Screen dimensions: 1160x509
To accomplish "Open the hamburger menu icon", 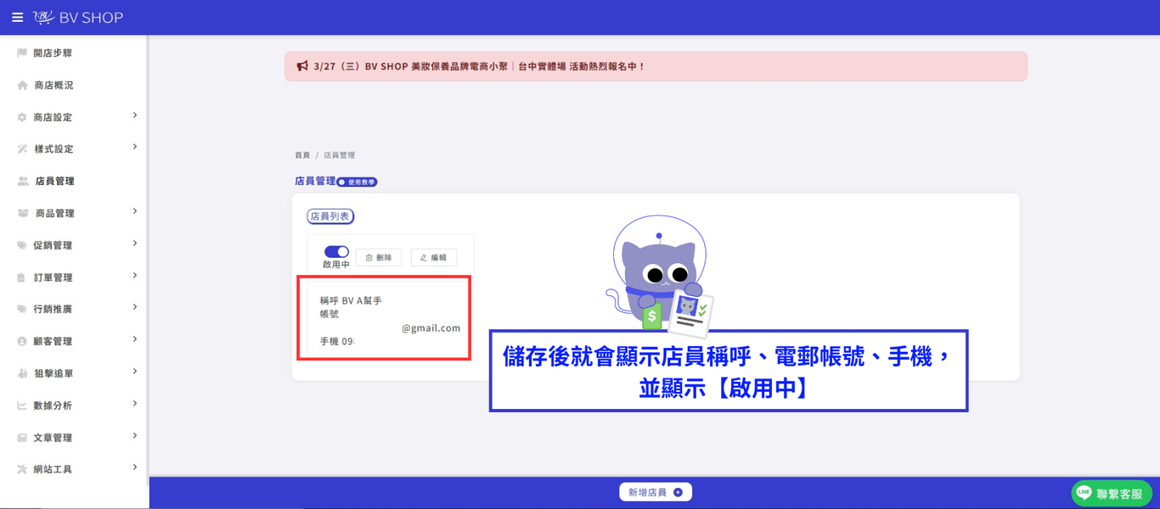I will [17, 17].
